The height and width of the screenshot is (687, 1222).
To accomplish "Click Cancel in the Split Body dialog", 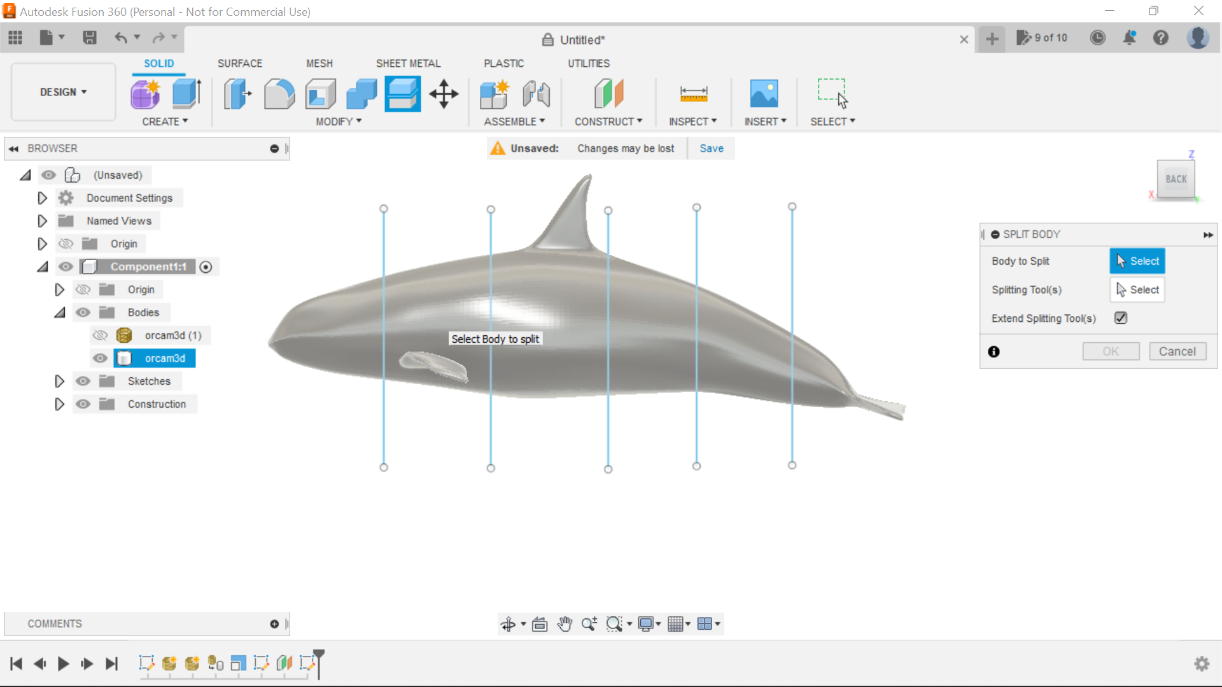I will 1177,351.
